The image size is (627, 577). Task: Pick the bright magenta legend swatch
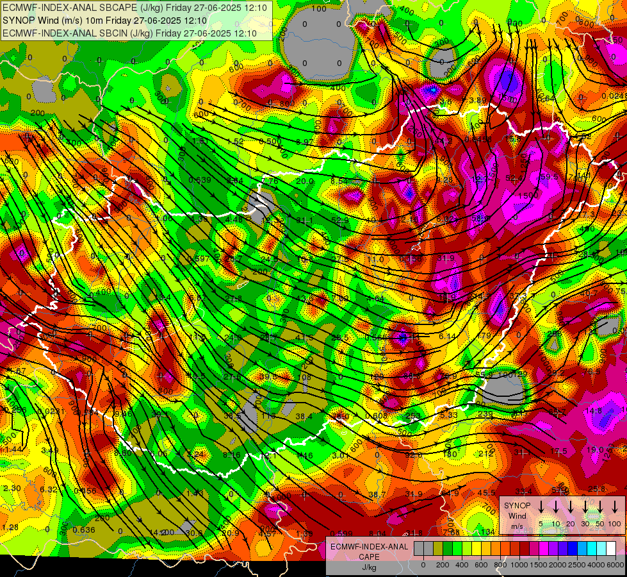pyautogui.click(x=544, y=548)
